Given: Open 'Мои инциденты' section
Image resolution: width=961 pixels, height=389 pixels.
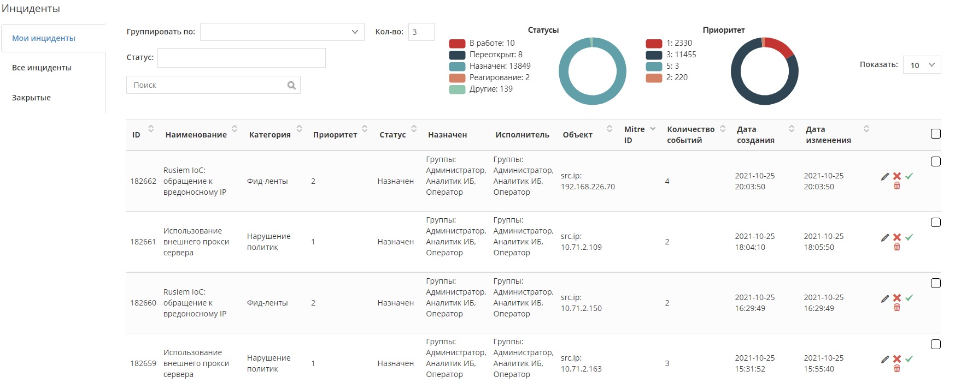Looking at the screenshot, I should [44, 38].
